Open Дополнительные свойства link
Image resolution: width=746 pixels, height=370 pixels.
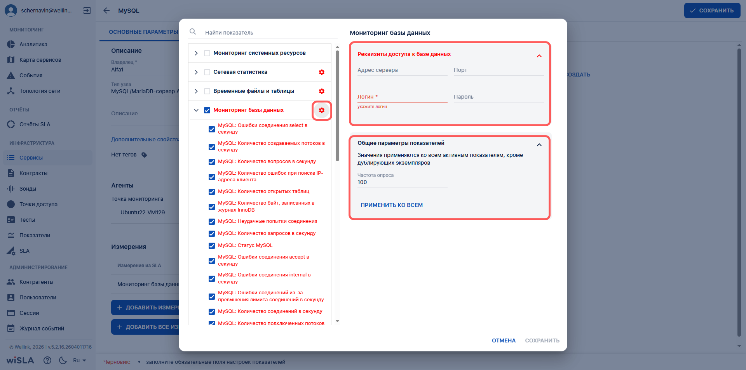tap(145, 139)
